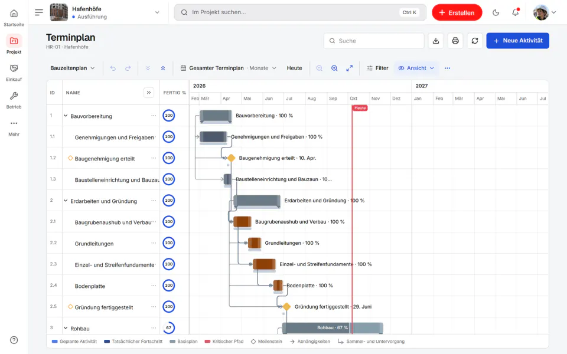This screenshot has width=567, height=354.
Task: Click the fullscreen expand arrows icon
Action: click(349, 68)
